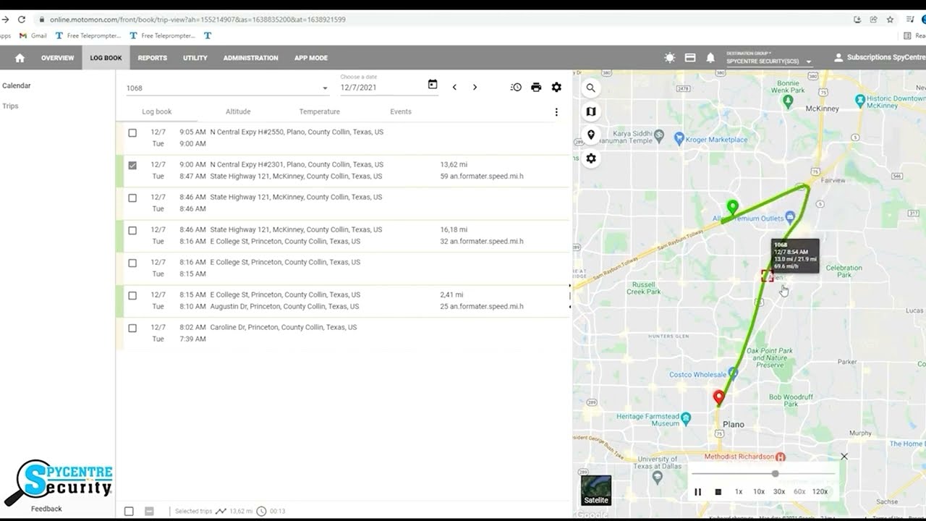Set playback speed to 1x

[739, 492]
